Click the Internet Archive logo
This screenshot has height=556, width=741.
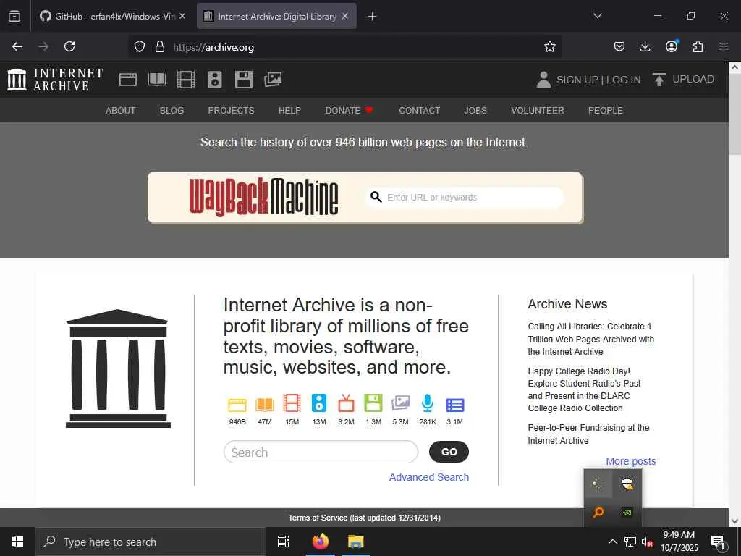(x=55, y=80)
